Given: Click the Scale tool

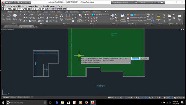Looking at the screenshot, I should [x=41, y=21].
